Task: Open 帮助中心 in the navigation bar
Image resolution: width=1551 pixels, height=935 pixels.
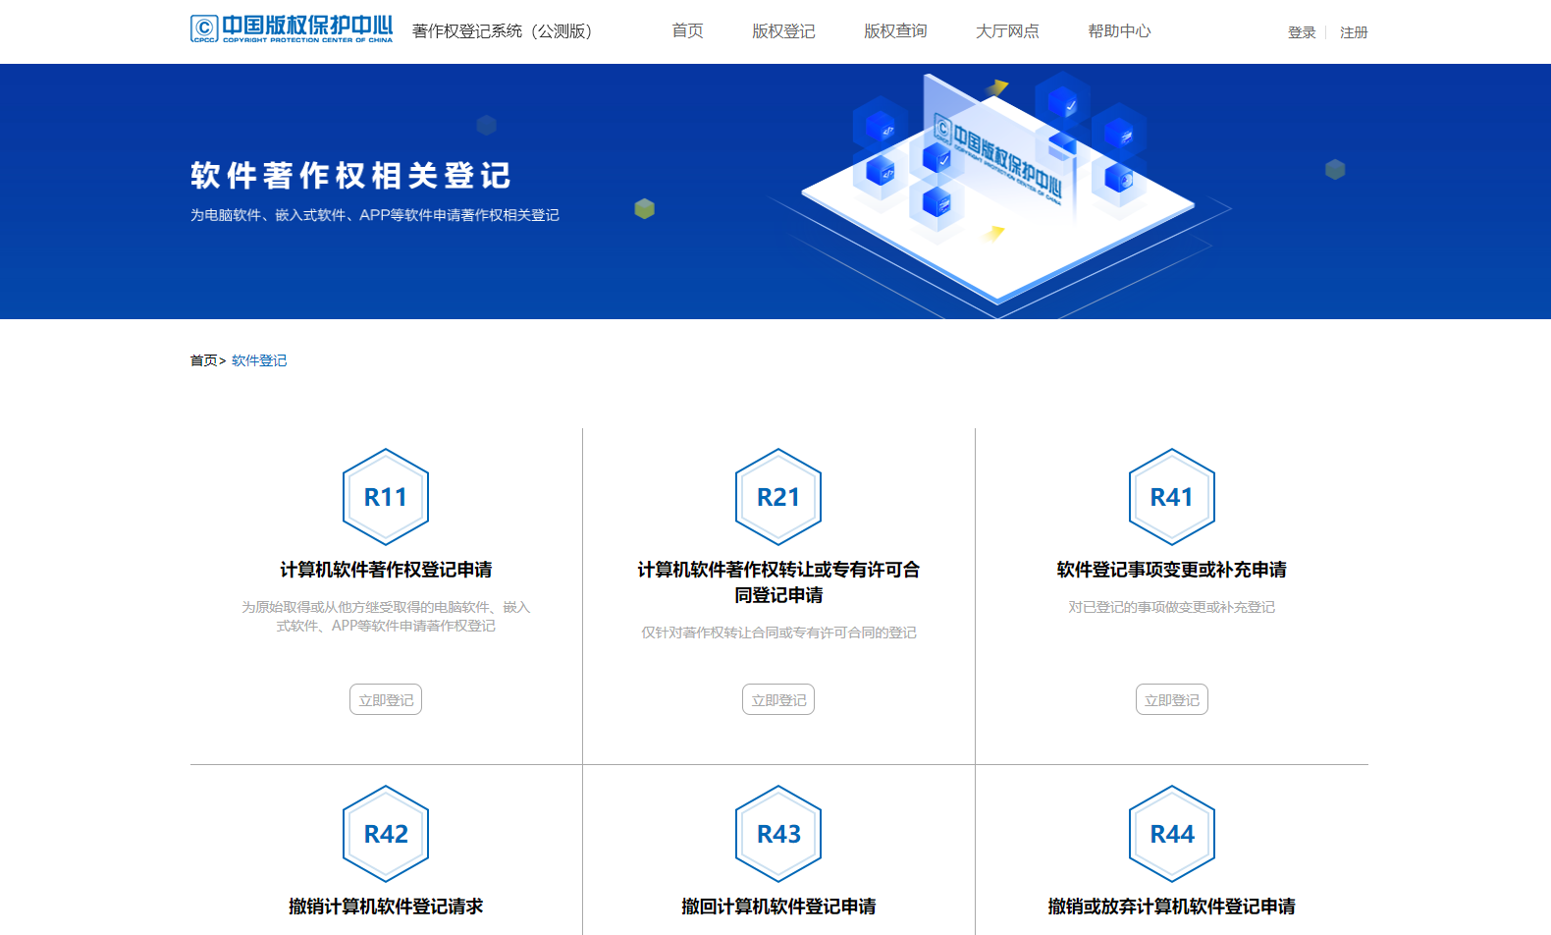Action: click(x=1119, y=31)
